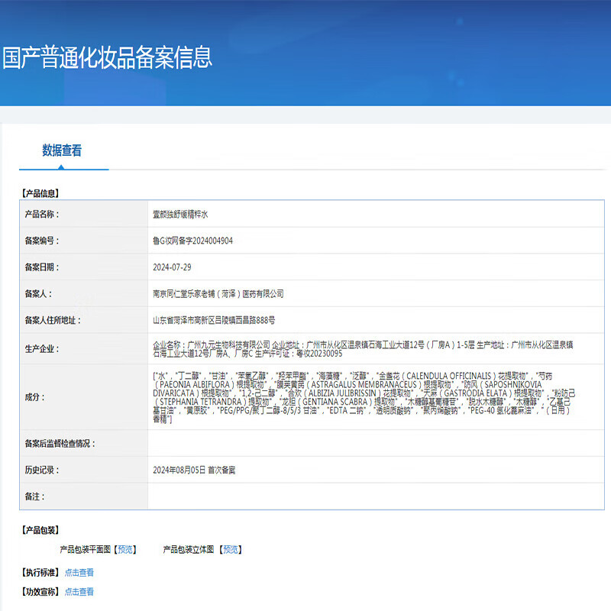Click the 【产品包装】 section heading
611x611 pixels.
(x=40, y=530)
